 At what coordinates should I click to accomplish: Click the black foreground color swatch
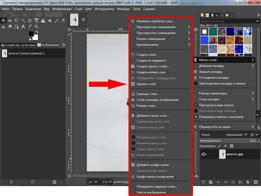pos(31,34)
